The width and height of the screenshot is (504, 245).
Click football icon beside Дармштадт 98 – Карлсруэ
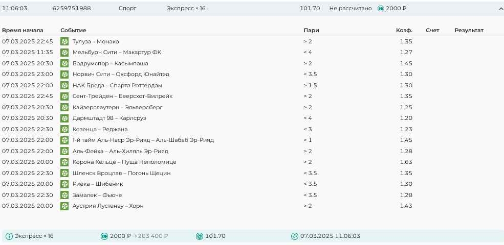point(64,118)
